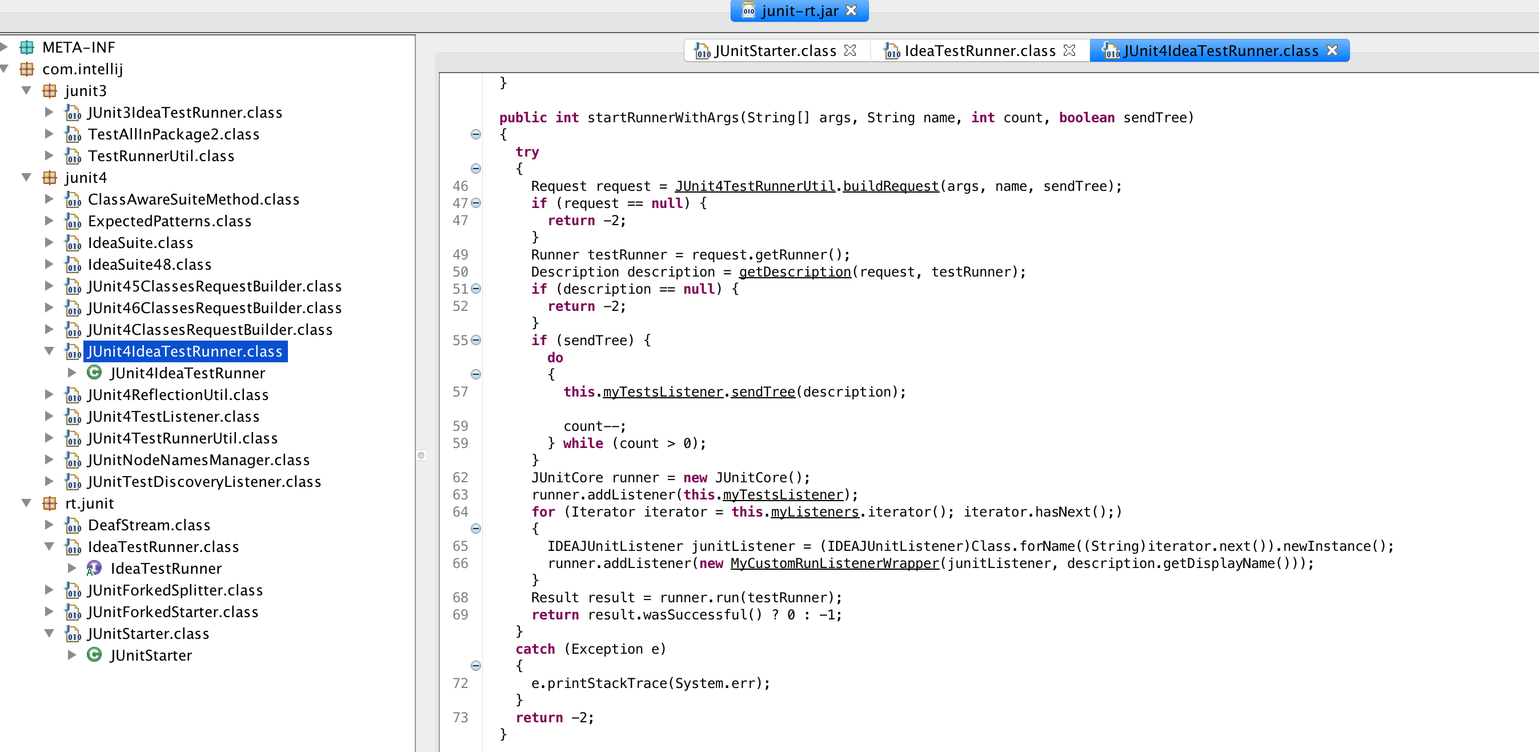Toggle fold marker at line 55

coord(475,340)
